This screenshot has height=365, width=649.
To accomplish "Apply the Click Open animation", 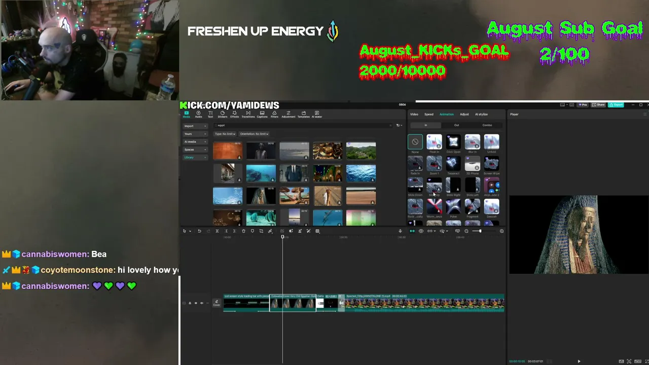I will [453, 144].
